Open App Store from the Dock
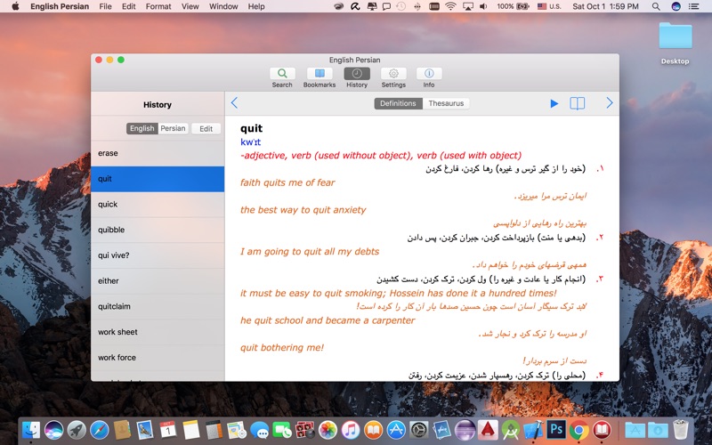The image size is (712, 445). [396, 430]
